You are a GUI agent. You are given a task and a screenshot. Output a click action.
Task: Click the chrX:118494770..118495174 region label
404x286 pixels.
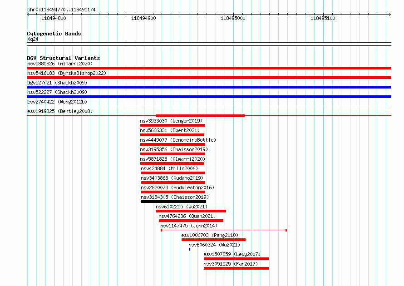click(x=61, y=10)
